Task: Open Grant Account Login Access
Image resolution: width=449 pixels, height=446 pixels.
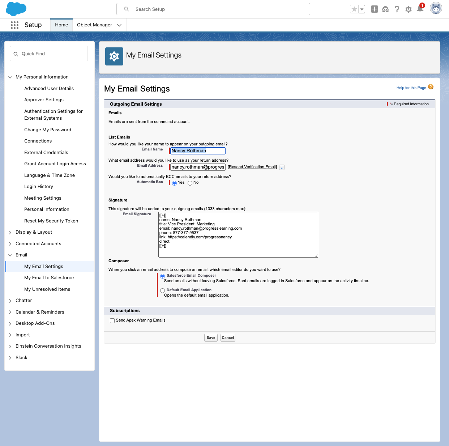Action: [x=55, y=163]
